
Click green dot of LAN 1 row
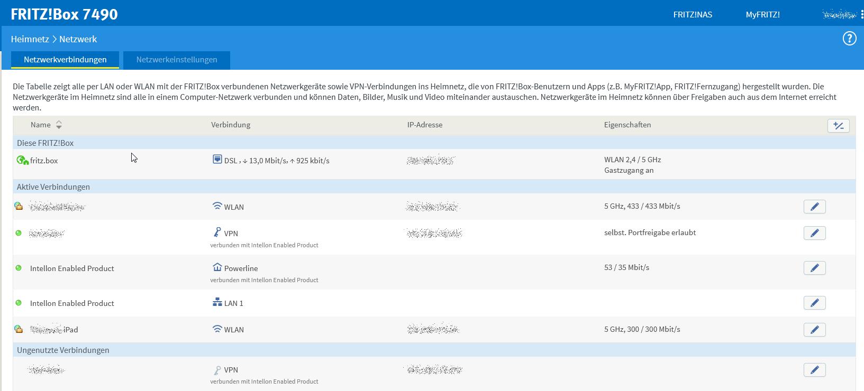point(19,303)
